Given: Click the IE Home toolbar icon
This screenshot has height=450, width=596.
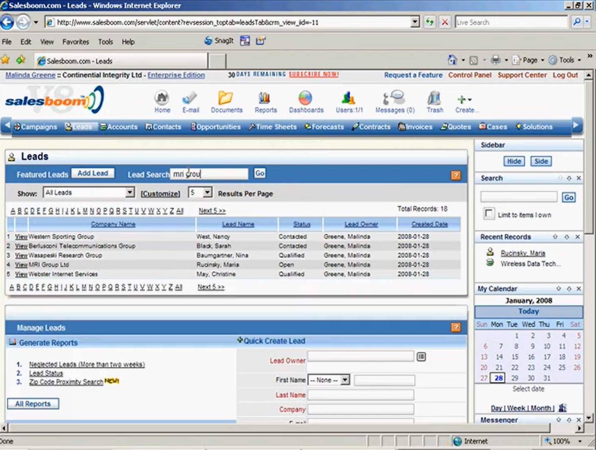Looking at the screenshot, I should coord(452,60).
